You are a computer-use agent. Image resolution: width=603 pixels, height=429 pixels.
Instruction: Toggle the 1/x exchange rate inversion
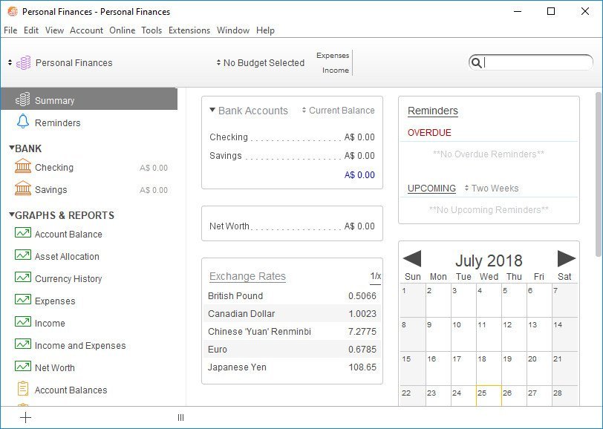pyautogui.click(x=375, y=276)
